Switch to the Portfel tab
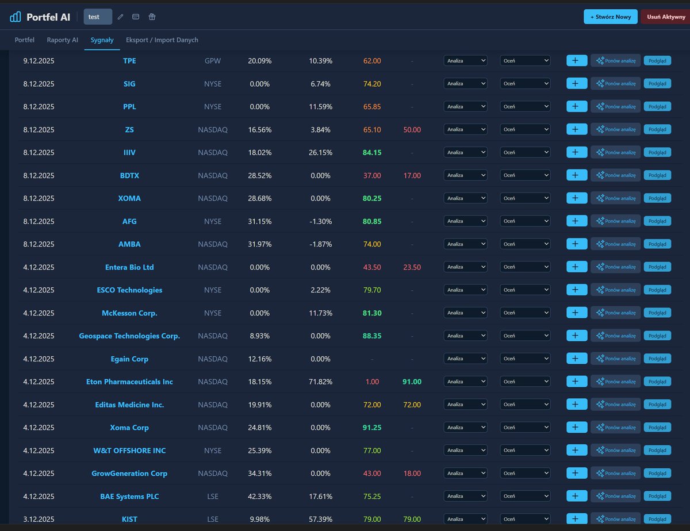The image size is (690, 531). [25, 40]
